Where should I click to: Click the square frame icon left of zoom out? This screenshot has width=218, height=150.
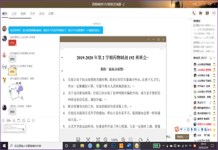tap(98, 139)
